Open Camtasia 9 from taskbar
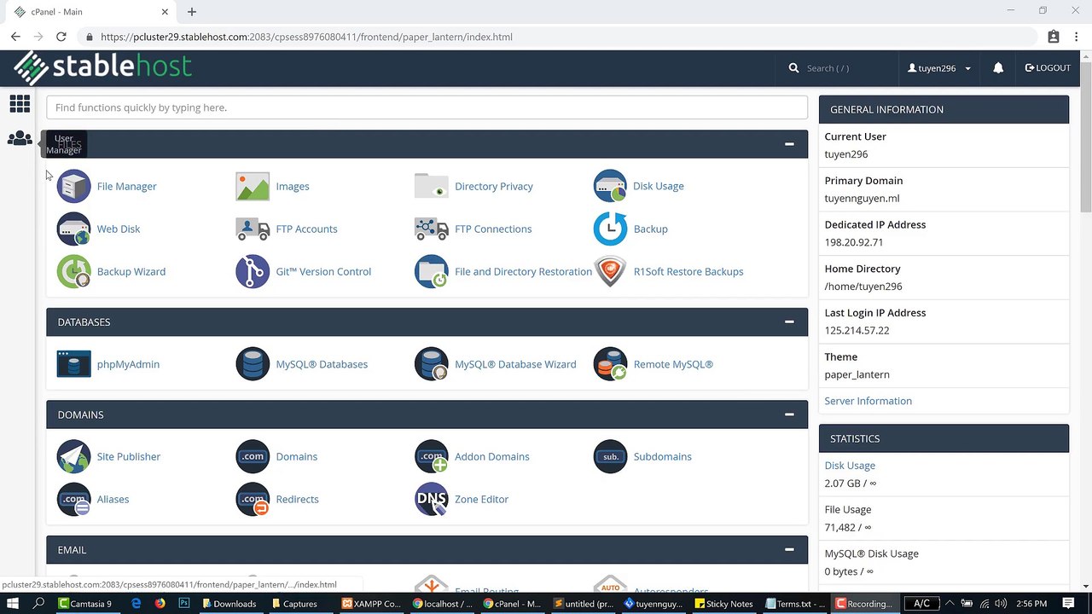Image resolution: width=1092 pixels, height=614 pixels. 85,604
